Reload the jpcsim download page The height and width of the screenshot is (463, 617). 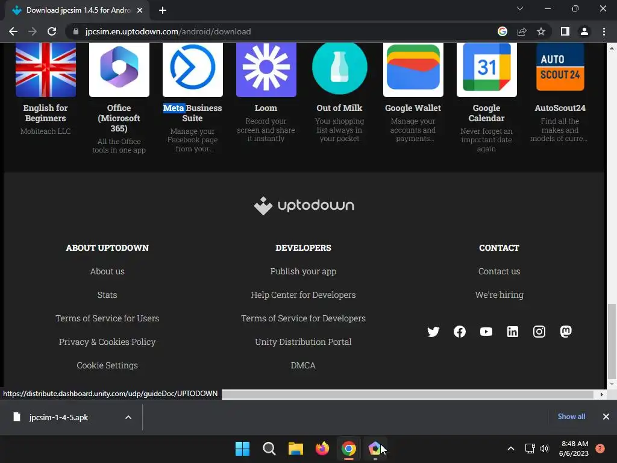pyautogui.click(x=52, y=31)
